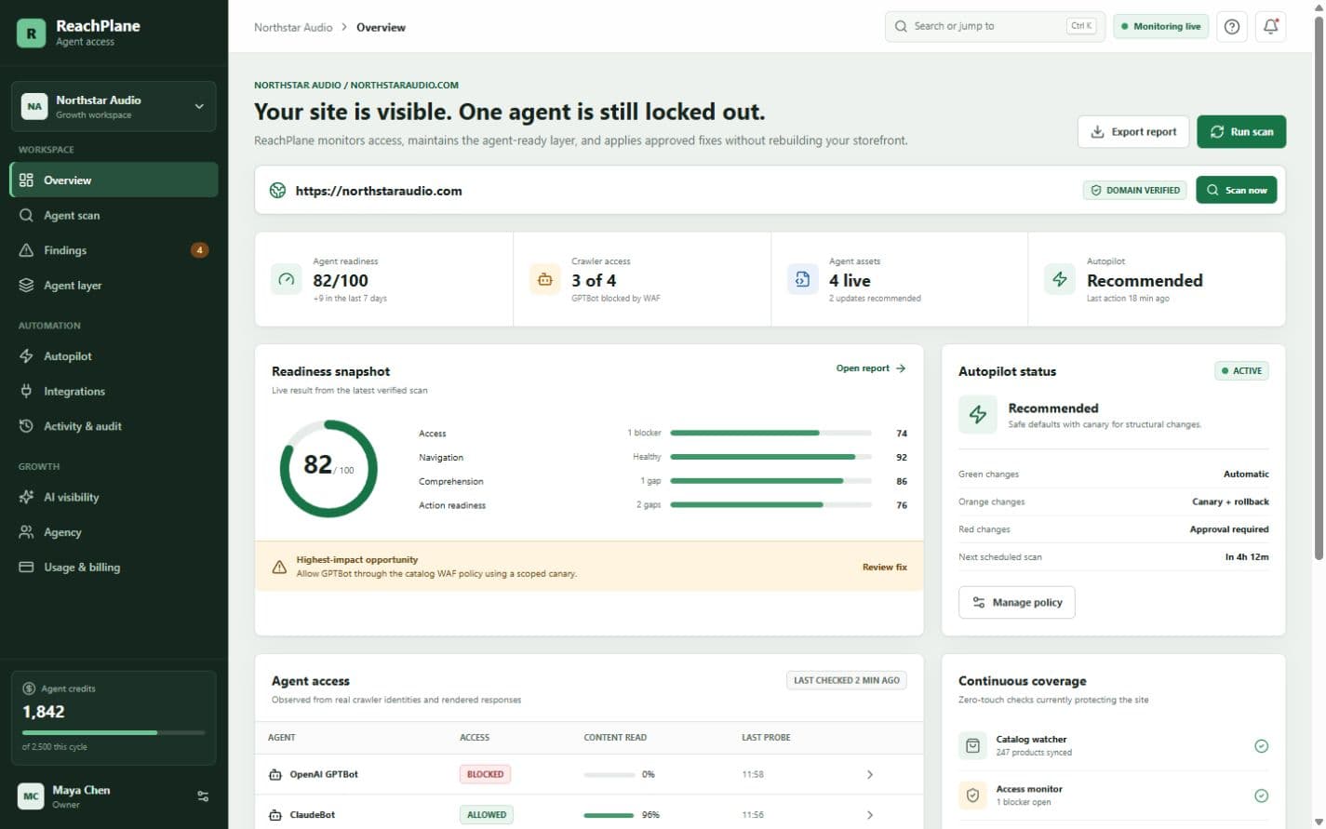1326x829 pixels.
Task: Open Agency in the sidebar
Action: (114, 533)
